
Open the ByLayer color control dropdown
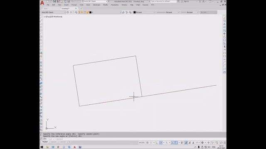pyautogui.click(x=144, y=12)
